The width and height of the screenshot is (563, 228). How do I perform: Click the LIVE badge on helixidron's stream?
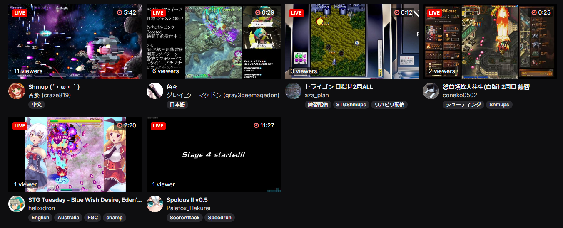[20, 125]
